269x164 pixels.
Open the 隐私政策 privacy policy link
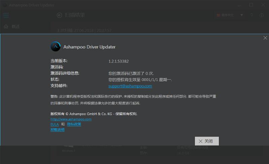tap(74, 124)
